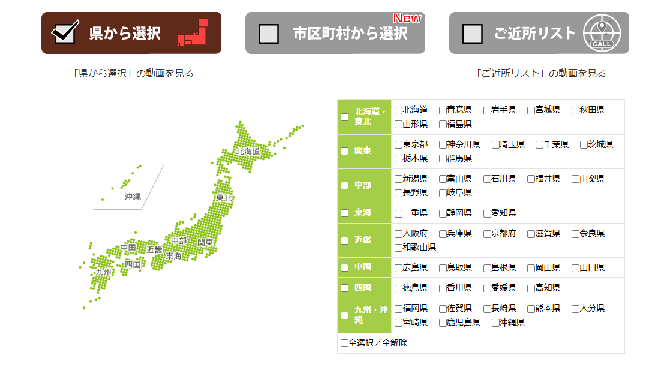Click 近畿 region on the map

[154, 249]
